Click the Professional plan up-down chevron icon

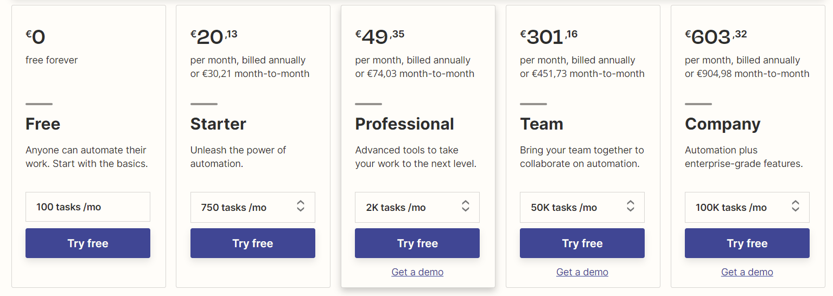coord(466,206)
